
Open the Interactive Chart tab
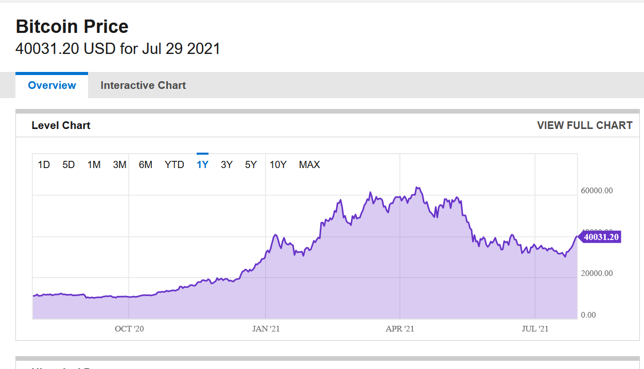point(143,85)
